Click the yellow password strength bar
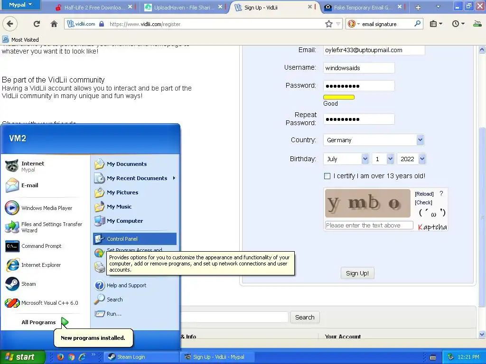486x364 pixels. pos(339,97)
